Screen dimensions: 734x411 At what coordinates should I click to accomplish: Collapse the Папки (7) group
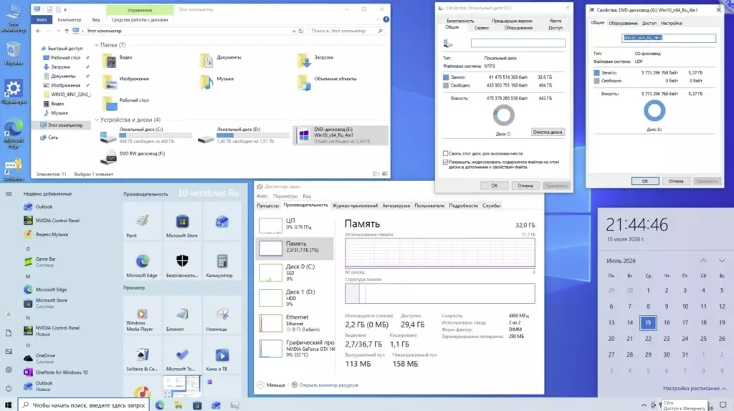[97, 45]
